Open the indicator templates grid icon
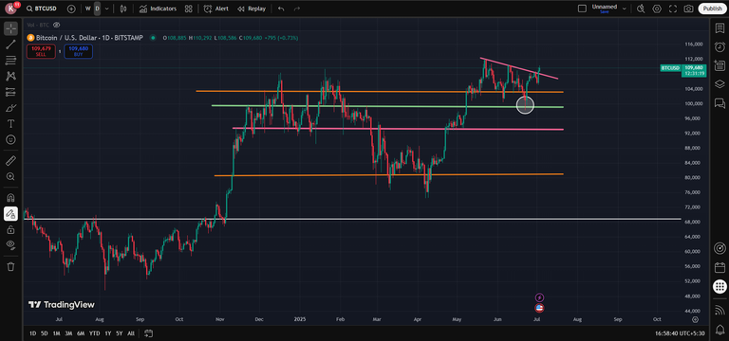This screenshot has height=341, width=729. click(x=188, y=9)
